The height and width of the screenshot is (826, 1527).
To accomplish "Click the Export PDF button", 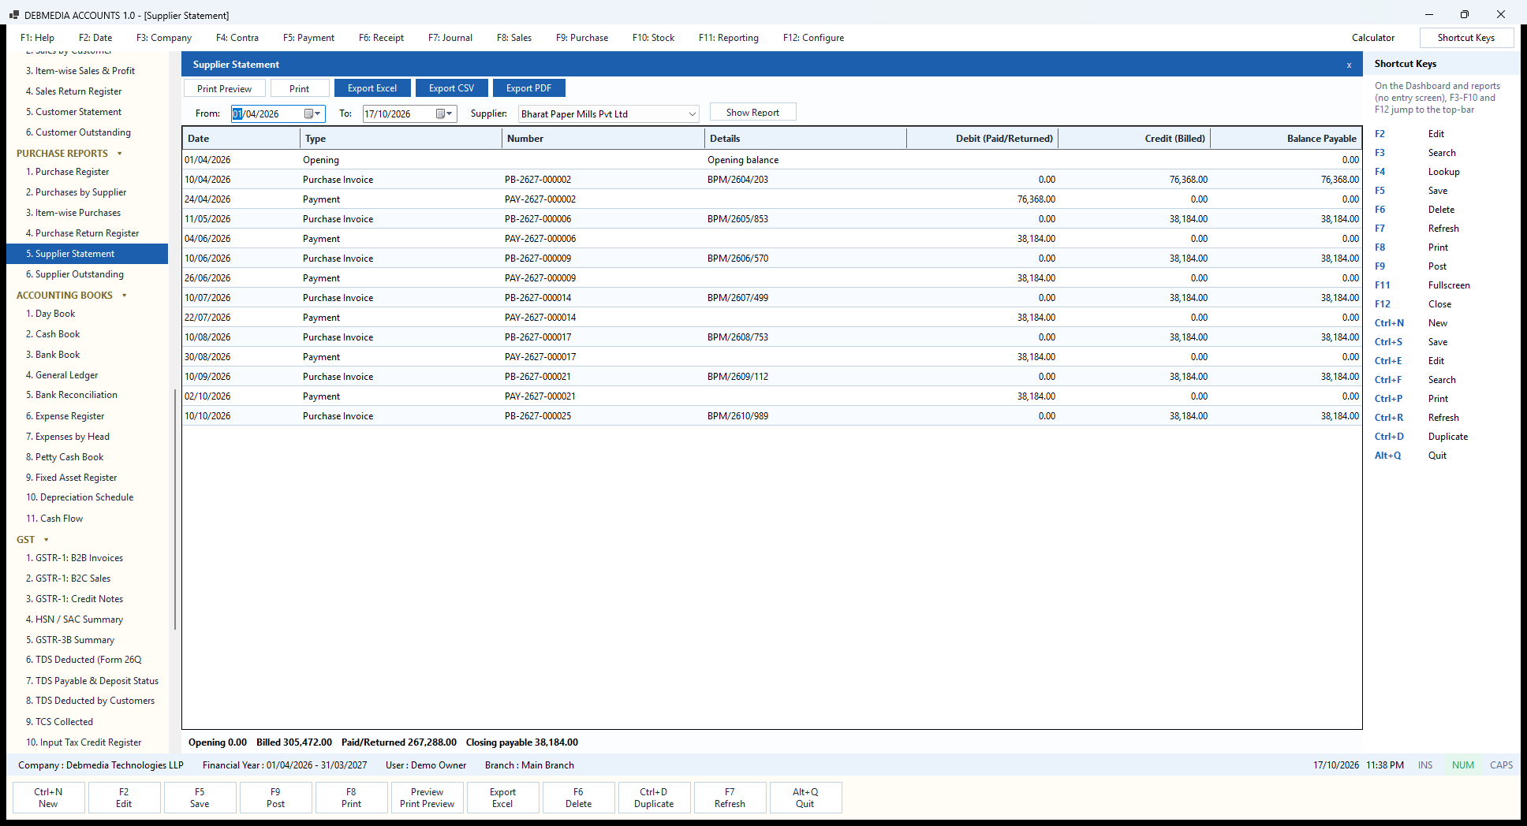I will 528,88.
